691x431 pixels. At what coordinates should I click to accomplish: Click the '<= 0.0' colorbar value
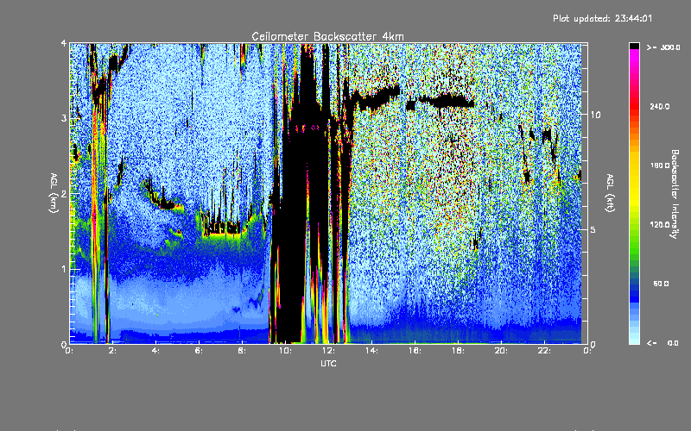(x=663, y=342)
